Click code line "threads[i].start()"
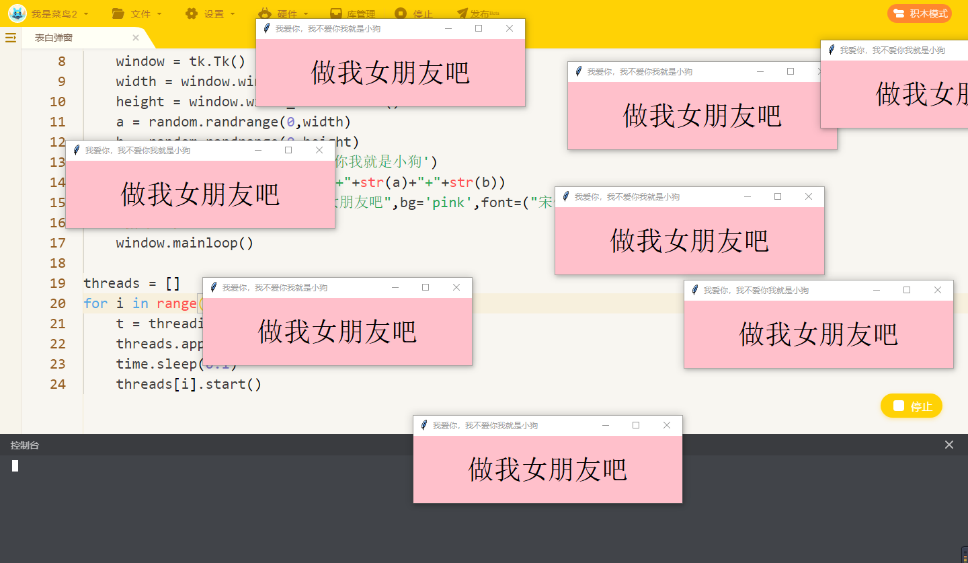 point(189,384)
